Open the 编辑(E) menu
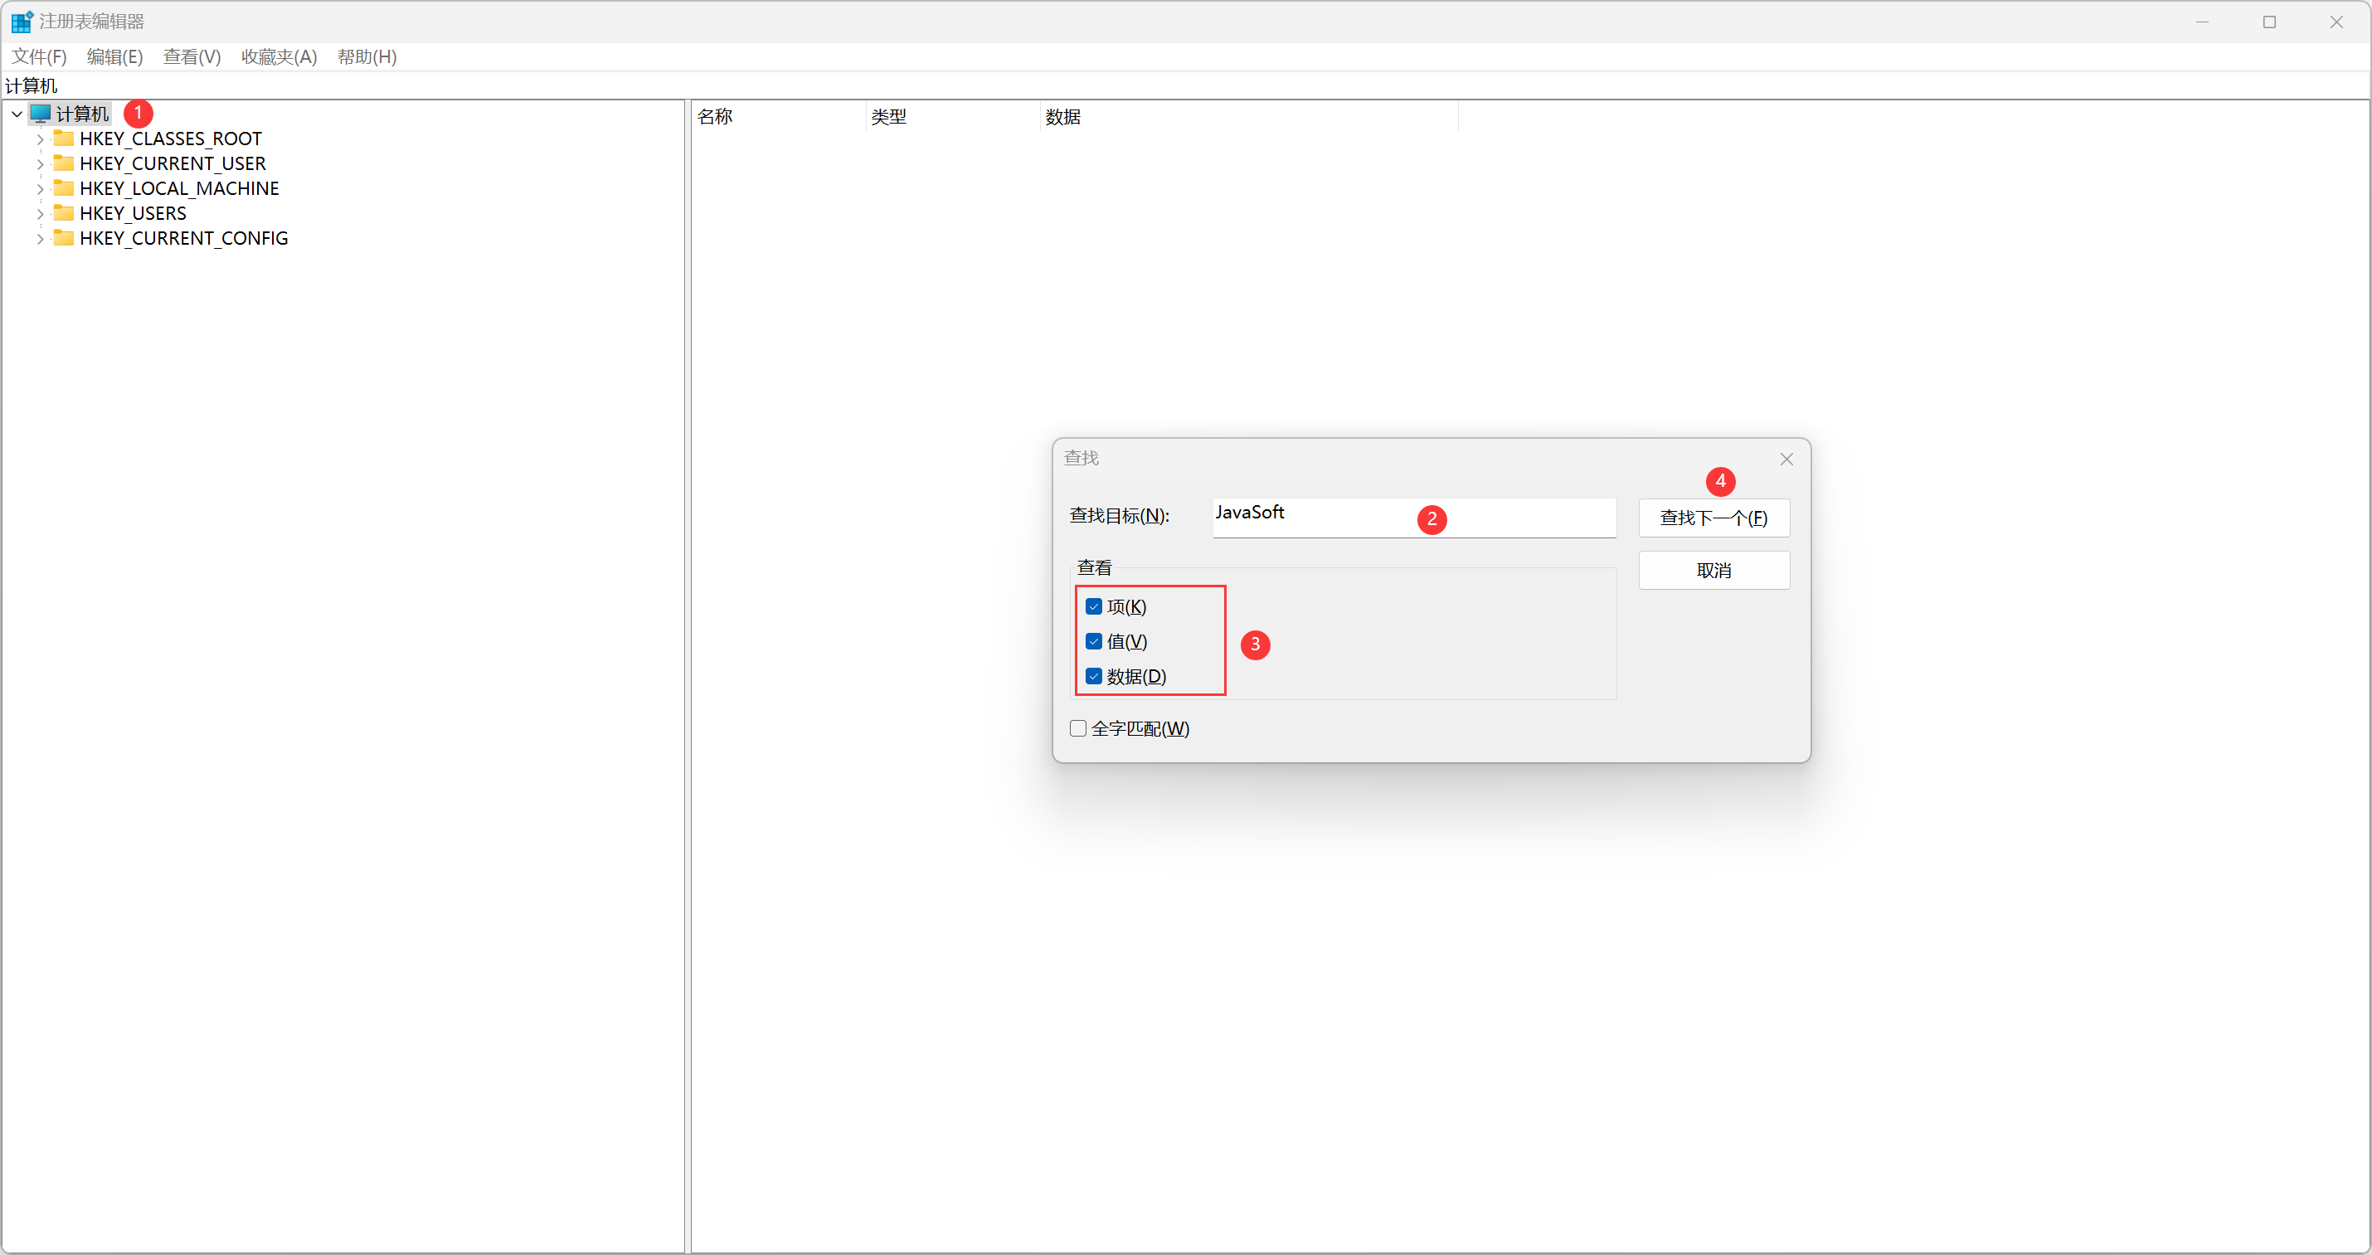Viewport: 2372px width, 1255px height. [x=114, y=57]
